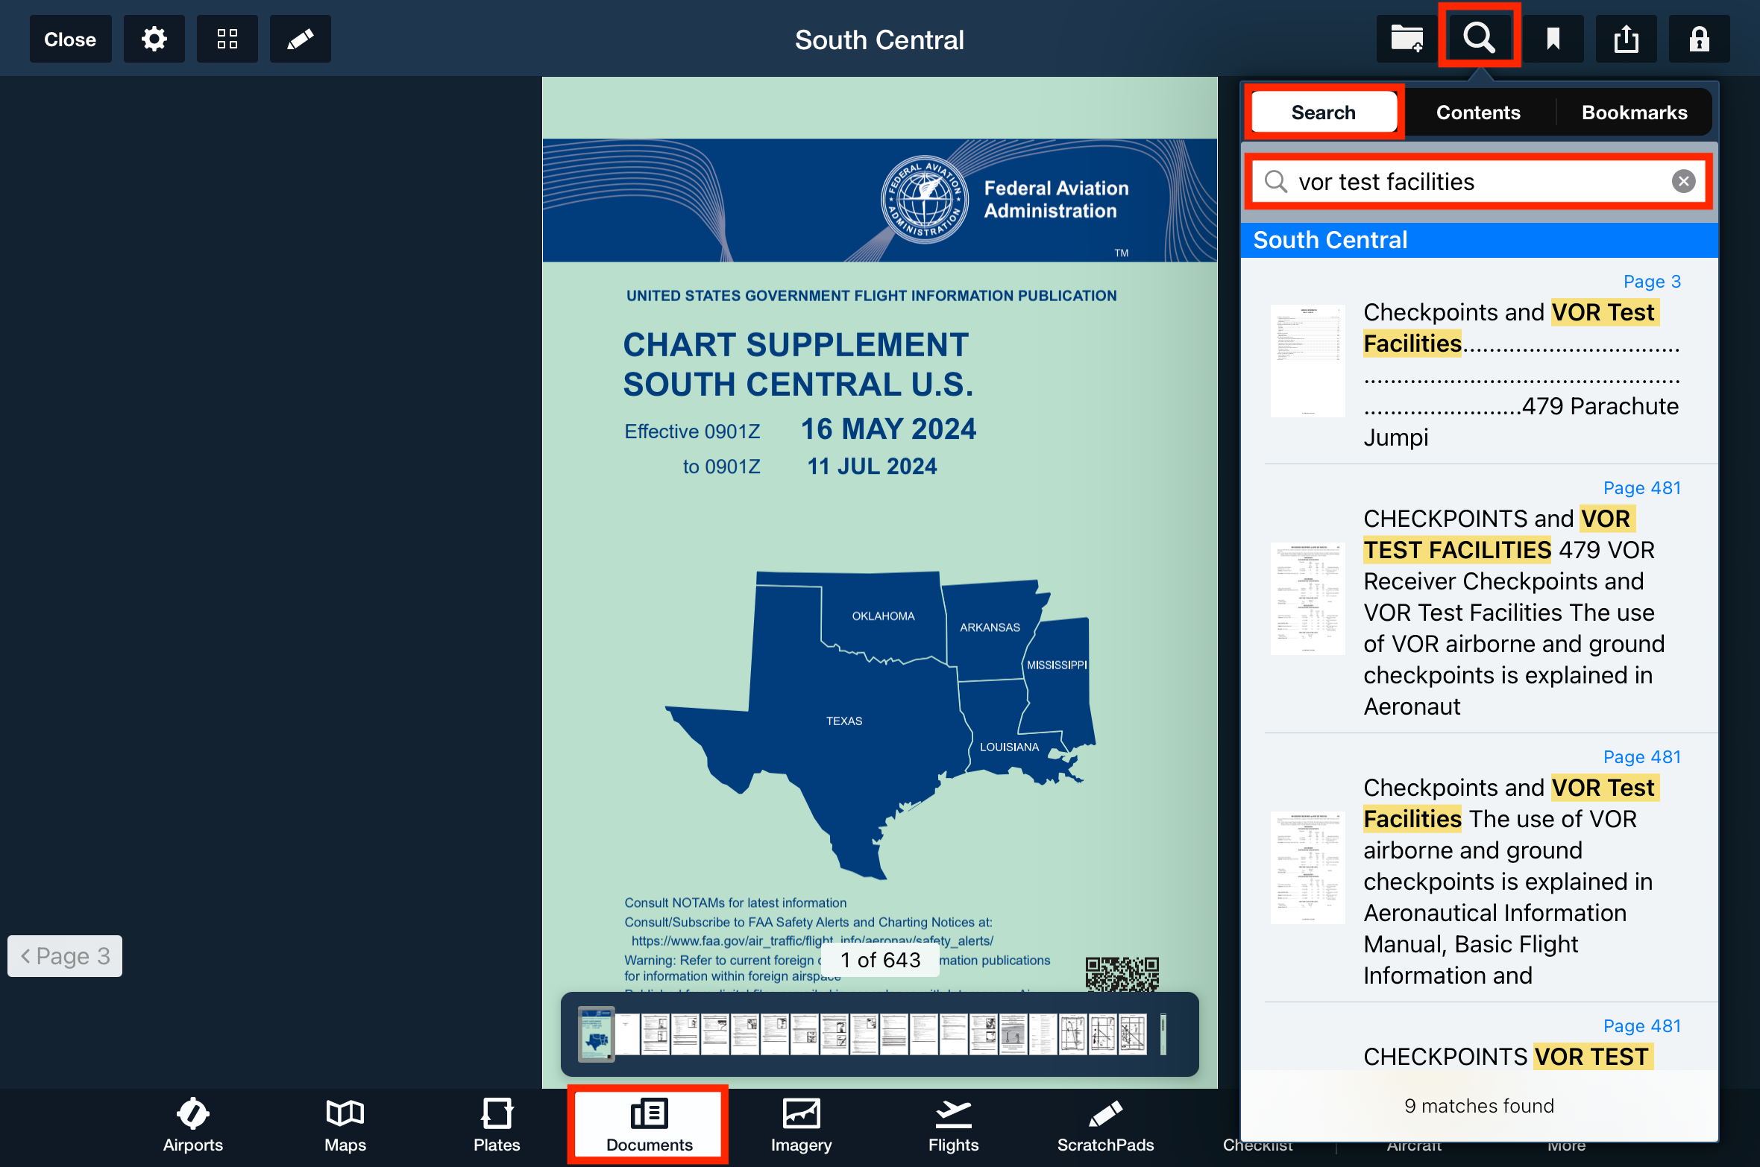
Task: Close the South Central document
Action: pos(70,39)
